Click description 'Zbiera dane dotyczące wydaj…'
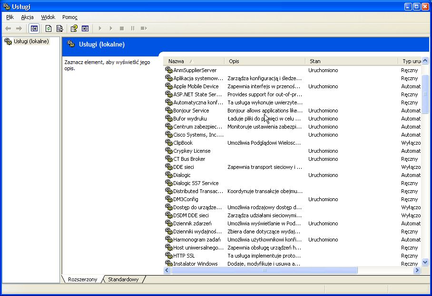 [x=264, y=231]
